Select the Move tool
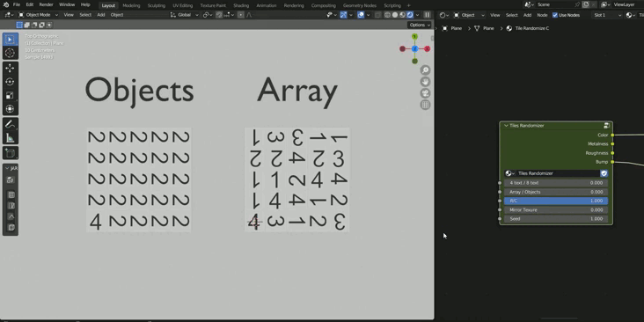The width and height of the screenshot is (644, 322). [x=11, y=68]
